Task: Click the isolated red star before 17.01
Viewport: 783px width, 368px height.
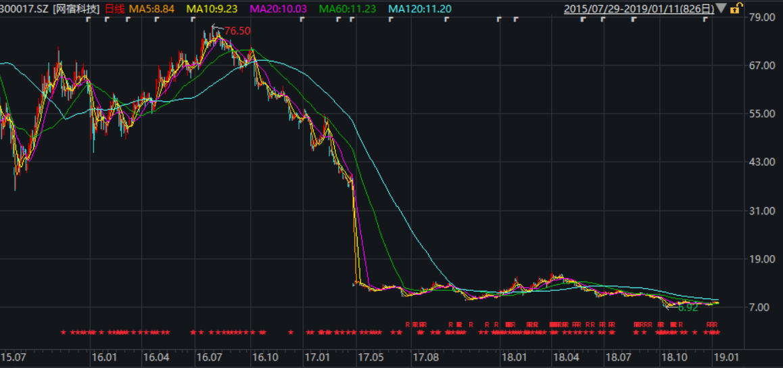Action: (x=290, y=332)
